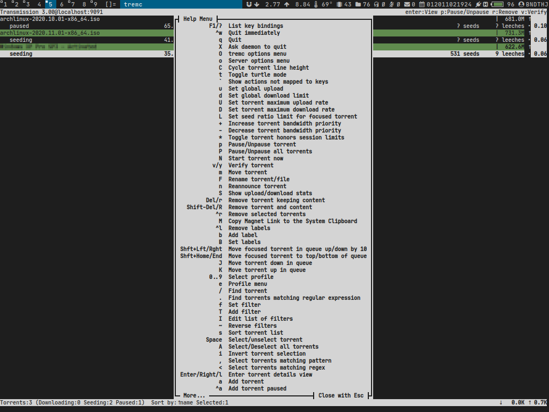Switch to workspace tag 9
This screenshot has width=549, height=412.
pos(94,4)
